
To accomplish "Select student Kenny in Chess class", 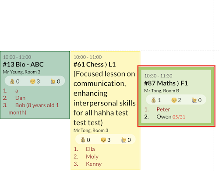I will [94, 164].
